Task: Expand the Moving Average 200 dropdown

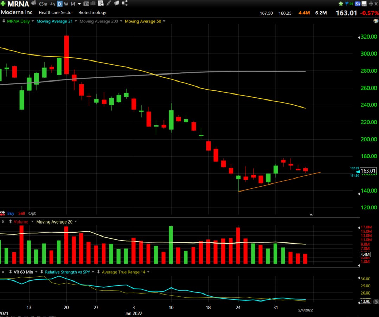Action: tap(121, 21)
